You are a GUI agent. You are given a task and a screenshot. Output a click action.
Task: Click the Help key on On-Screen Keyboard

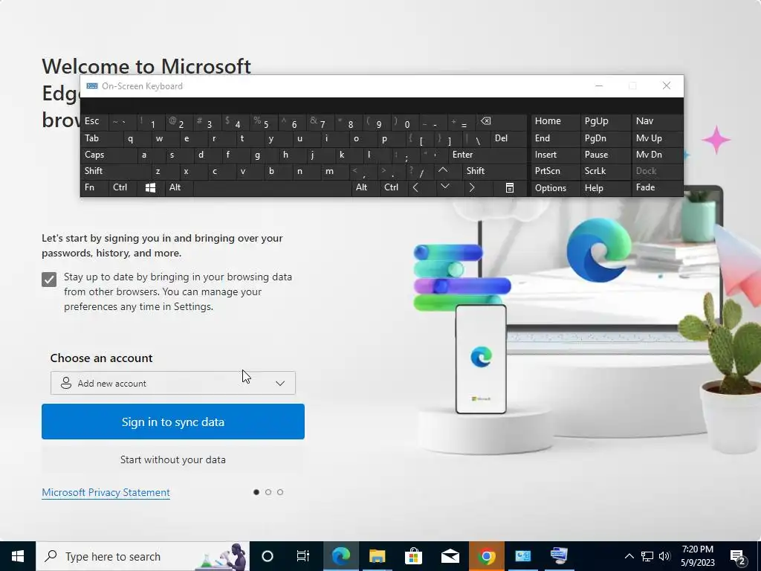(605, 188)
